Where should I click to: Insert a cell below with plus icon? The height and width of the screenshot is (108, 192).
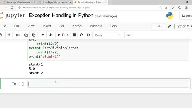point(9,35)
